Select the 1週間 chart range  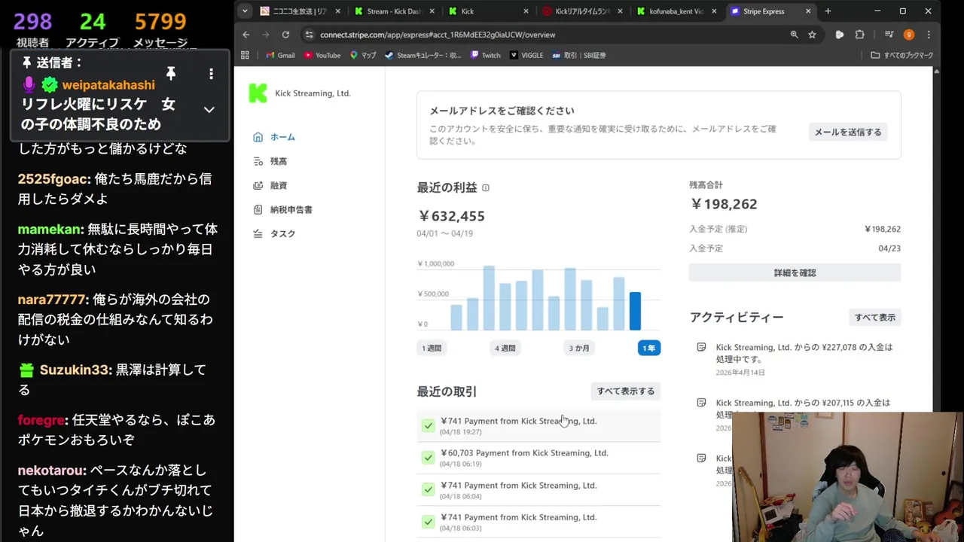pos(432,348)
